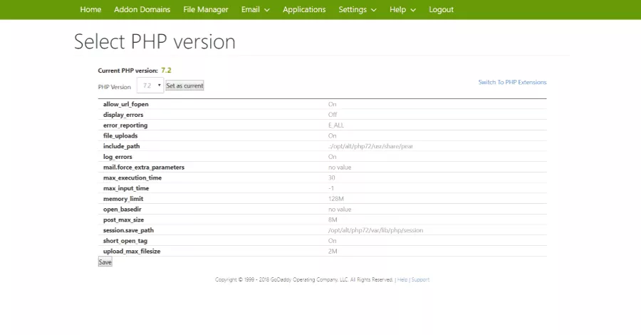
Task: Open the footer Help link
Action: [402, 280]
